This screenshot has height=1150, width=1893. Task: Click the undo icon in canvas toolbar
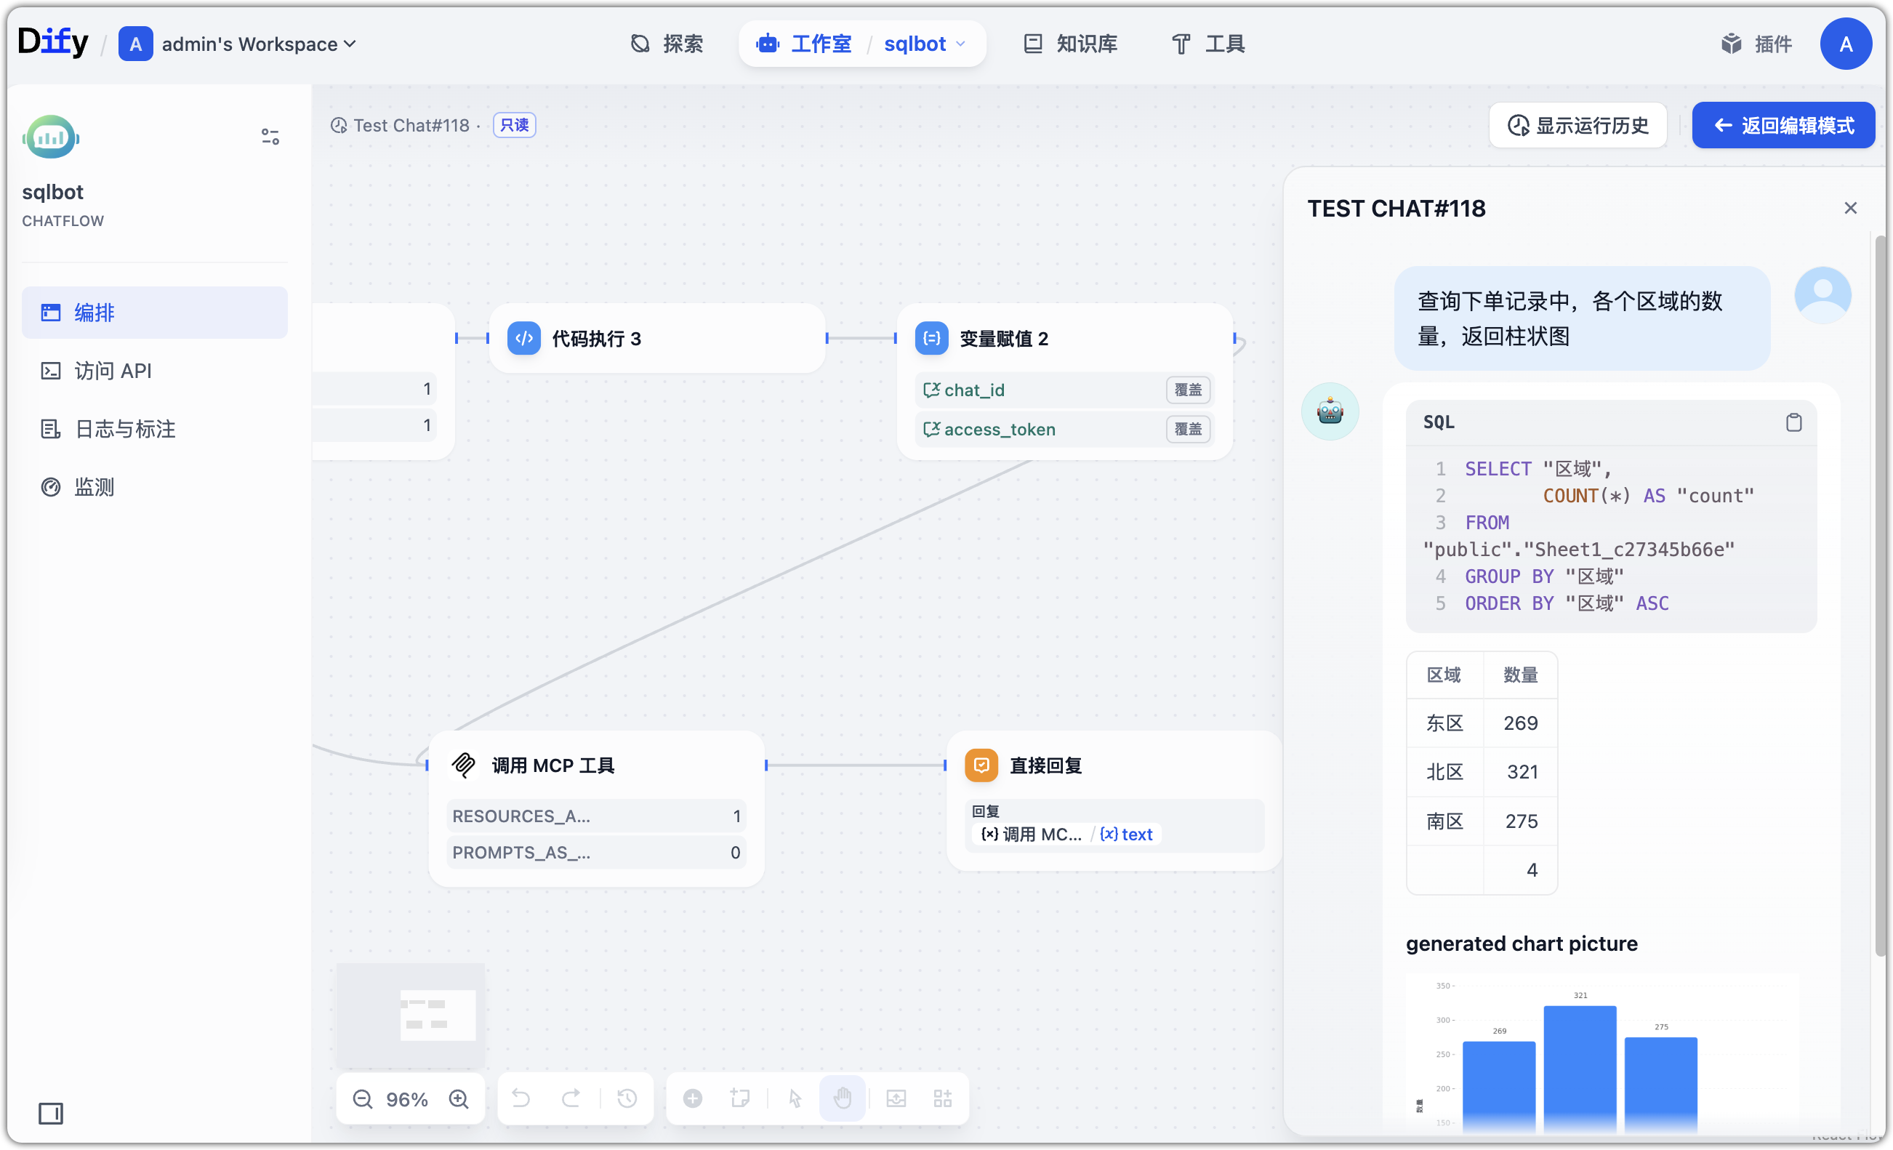pos(522,1099)
